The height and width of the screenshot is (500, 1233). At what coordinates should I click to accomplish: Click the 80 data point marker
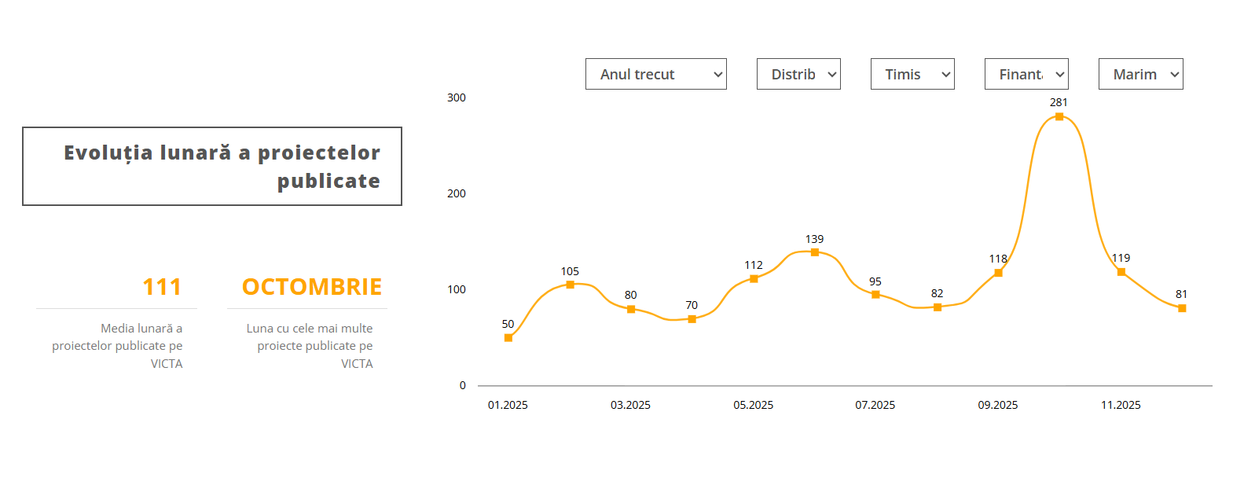click(631, 309)
